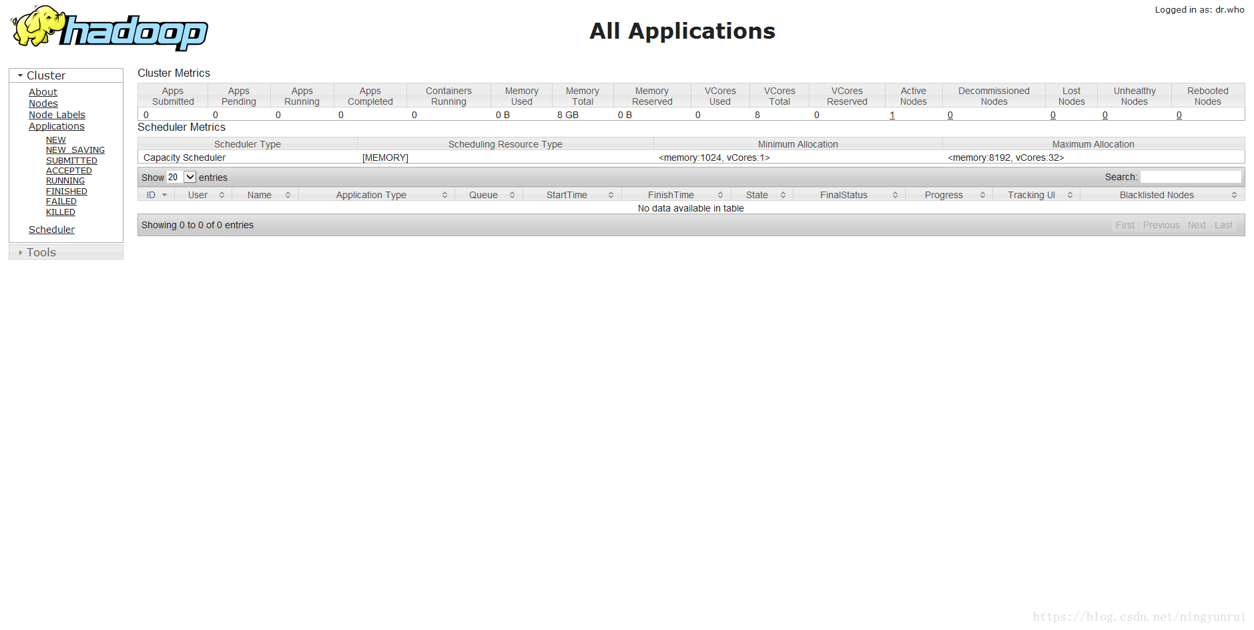The width and height of the screenshot is (1254, 630).
Task: Sort table by User column
Action: (x=204, y=195)
